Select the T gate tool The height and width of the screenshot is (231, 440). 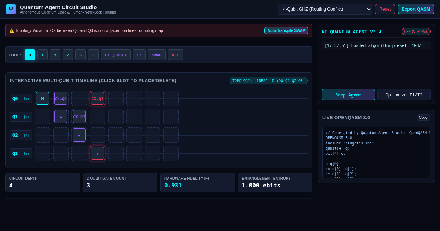[x=93, y=55]
